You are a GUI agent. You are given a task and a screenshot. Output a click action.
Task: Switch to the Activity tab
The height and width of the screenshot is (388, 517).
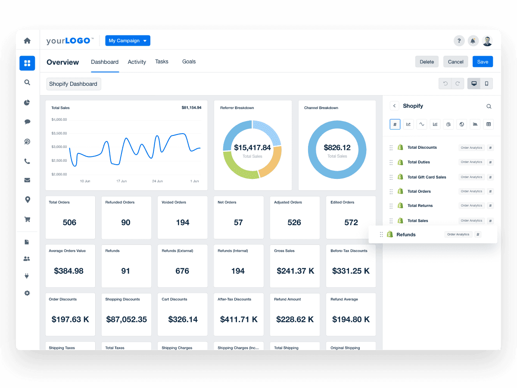(x=137, y=62)
